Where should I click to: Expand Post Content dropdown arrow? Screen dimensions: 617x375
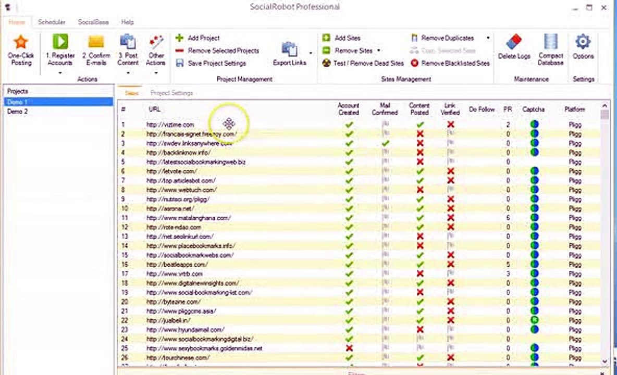tap(128, 73)
